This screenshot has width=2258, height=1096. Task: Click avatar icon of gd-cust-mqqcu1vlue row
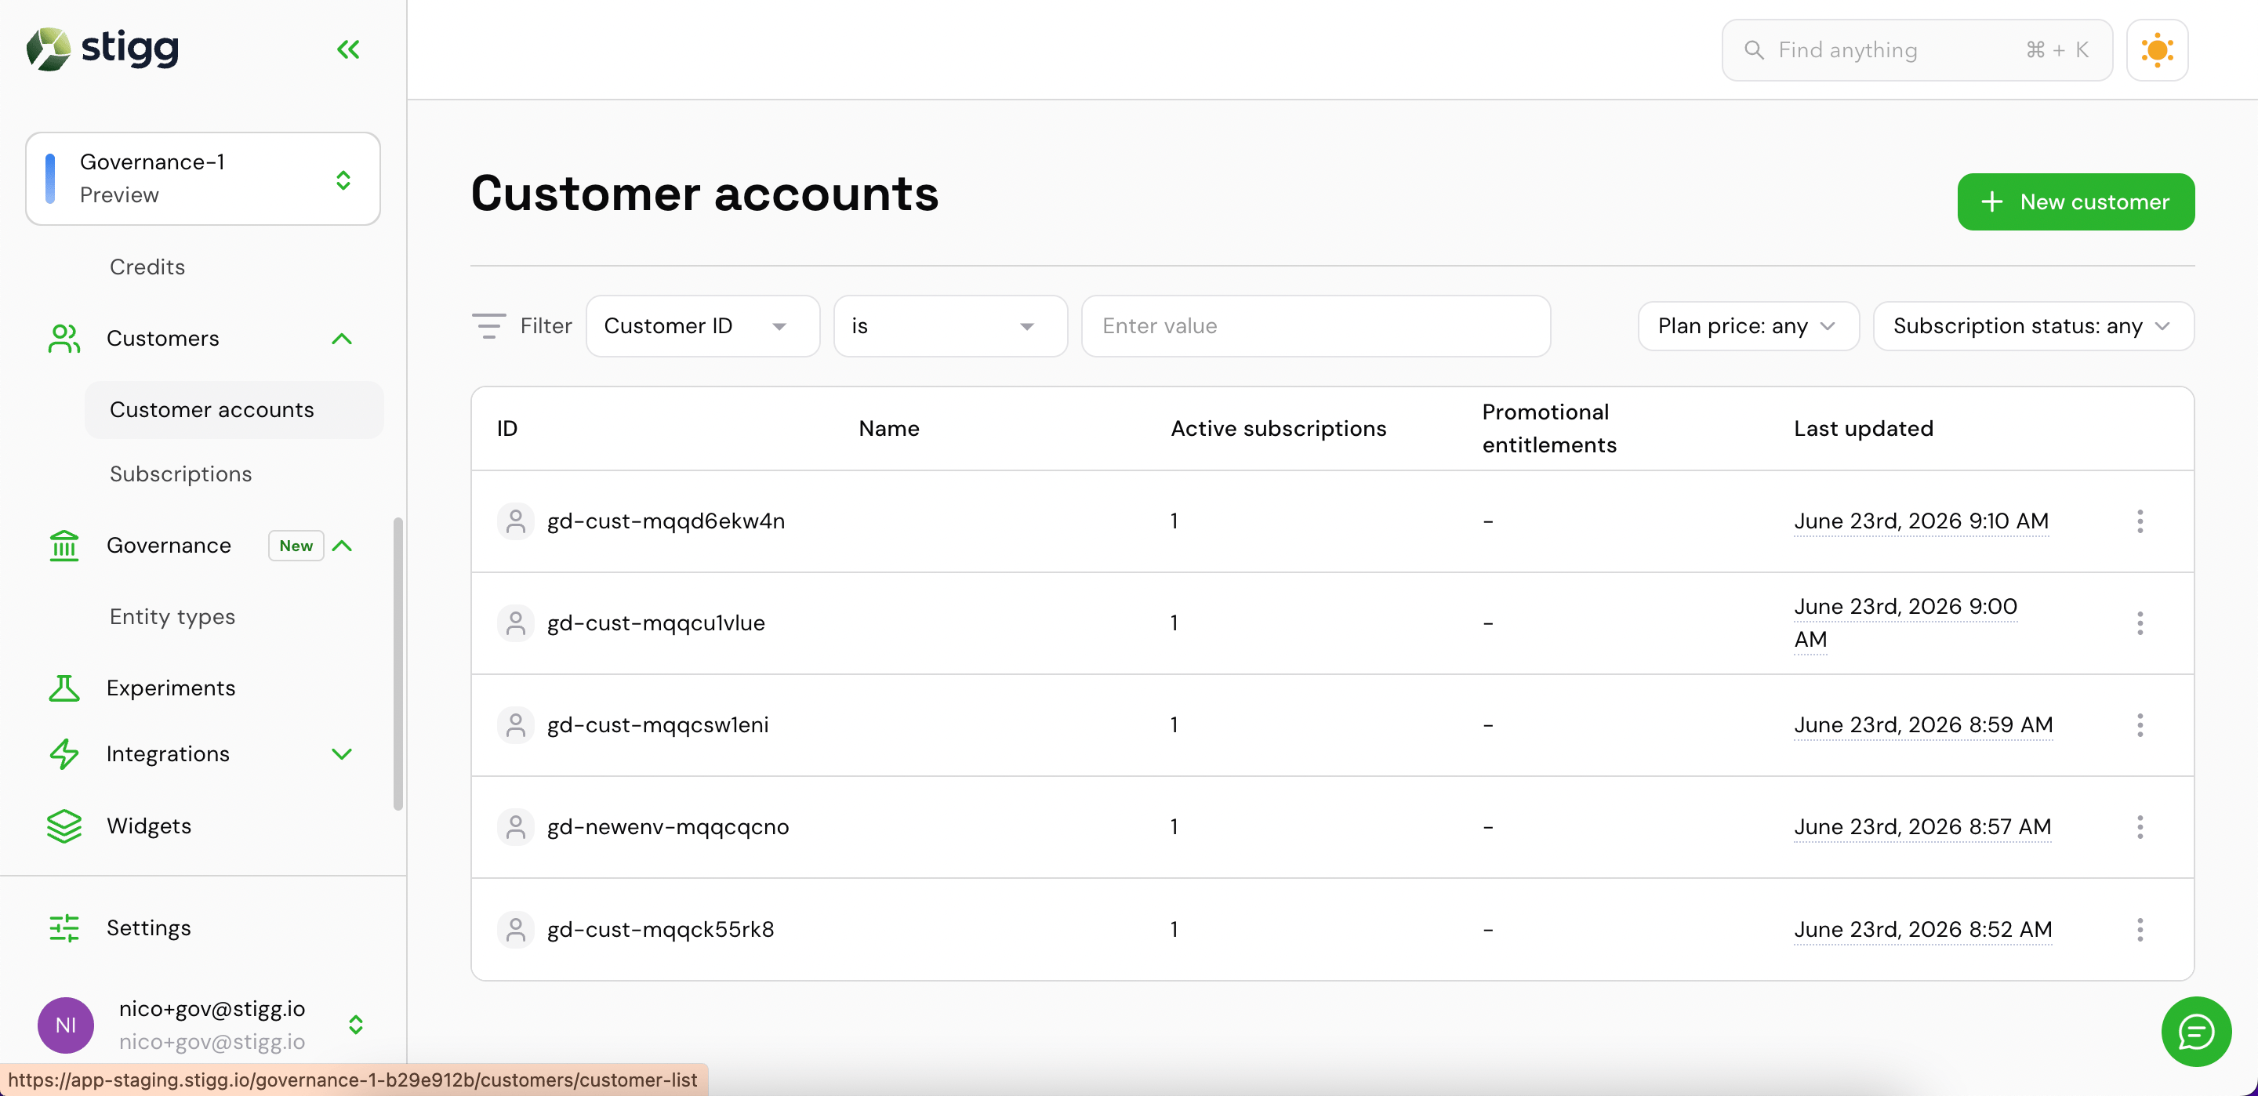515,622
